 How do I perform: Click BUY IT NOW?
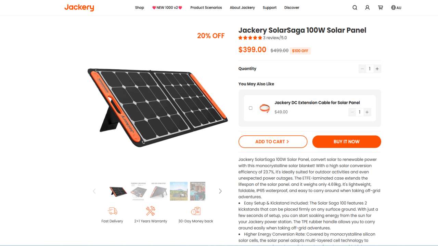[x=346, y=141]
